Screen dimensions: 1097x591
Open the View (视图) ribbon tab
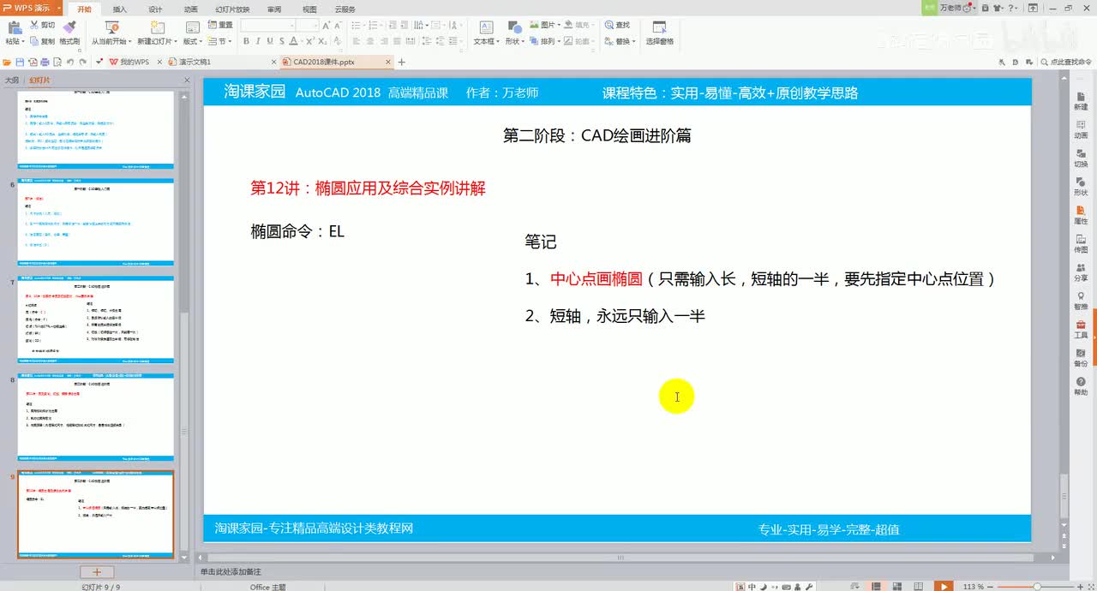point(309,9)
